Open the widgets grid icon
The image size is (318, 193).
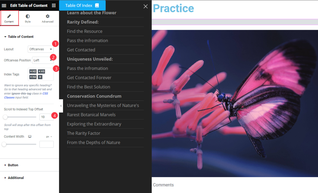pos(54,6)
